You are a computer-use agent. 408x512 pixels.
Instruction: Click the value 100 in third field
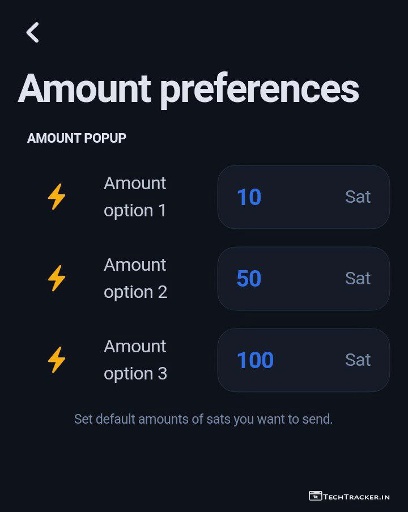(x=255, y=360)
